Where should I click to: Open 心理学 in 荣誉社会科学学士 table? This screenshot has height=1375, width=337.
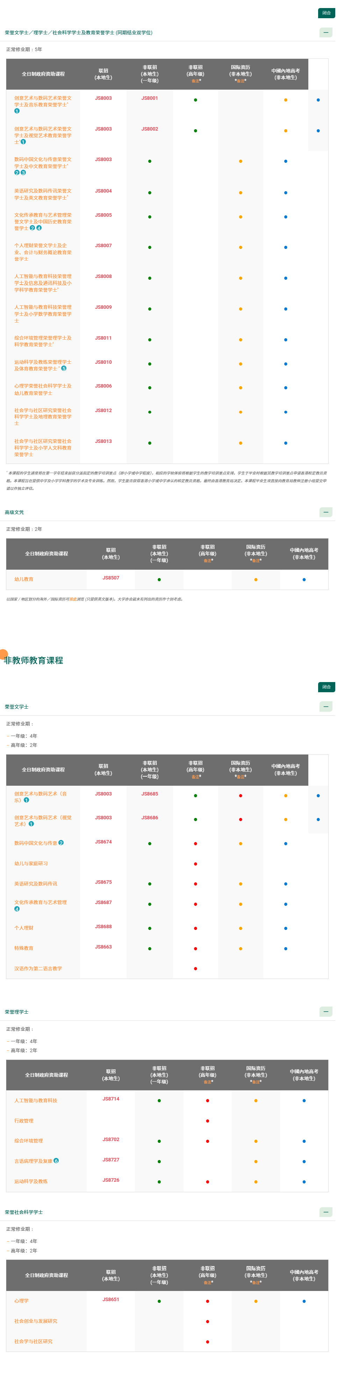[21, 1301]
